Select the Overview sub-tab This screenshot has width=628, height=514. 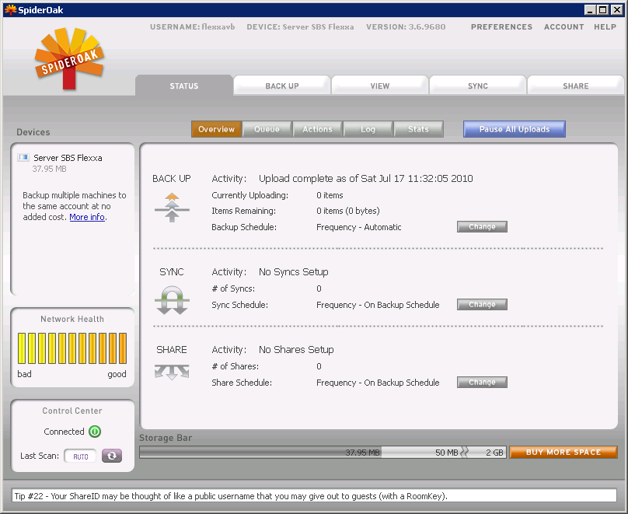coord(216,129)
